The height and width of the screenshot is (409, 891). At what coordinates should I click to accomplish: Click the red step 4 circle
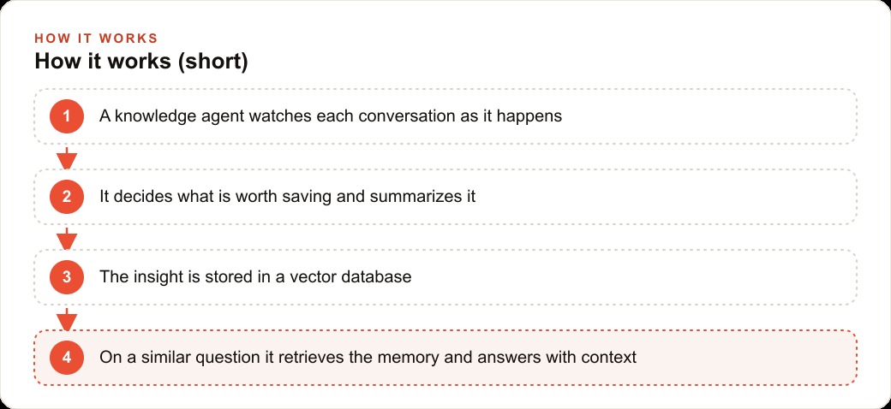(x=67, y=358)
